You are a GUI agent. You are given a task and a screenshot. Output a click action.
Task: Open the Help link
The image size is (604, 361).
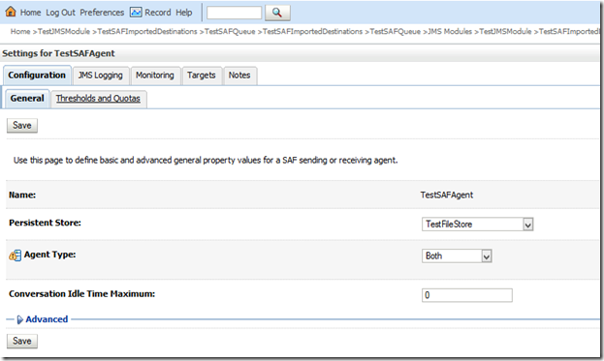click(x=184, y=13)
